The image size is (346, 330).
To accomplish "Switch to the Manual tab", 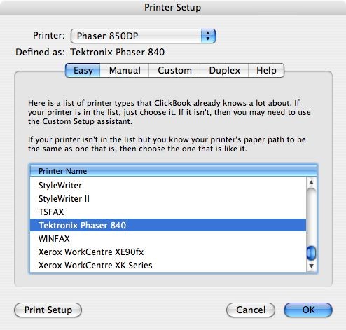I will coord(125,70).
